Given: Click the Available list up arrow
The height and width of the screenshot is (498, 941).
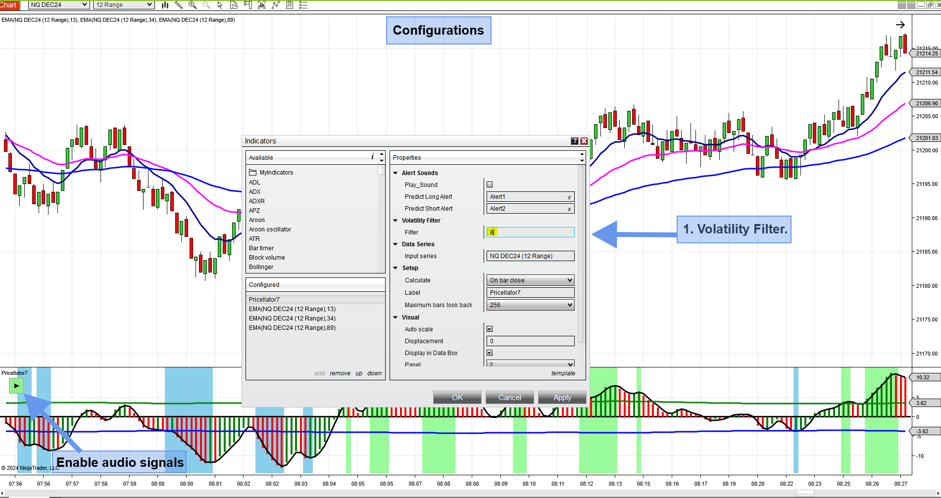Looking at the screenshot, I should 382,154.
